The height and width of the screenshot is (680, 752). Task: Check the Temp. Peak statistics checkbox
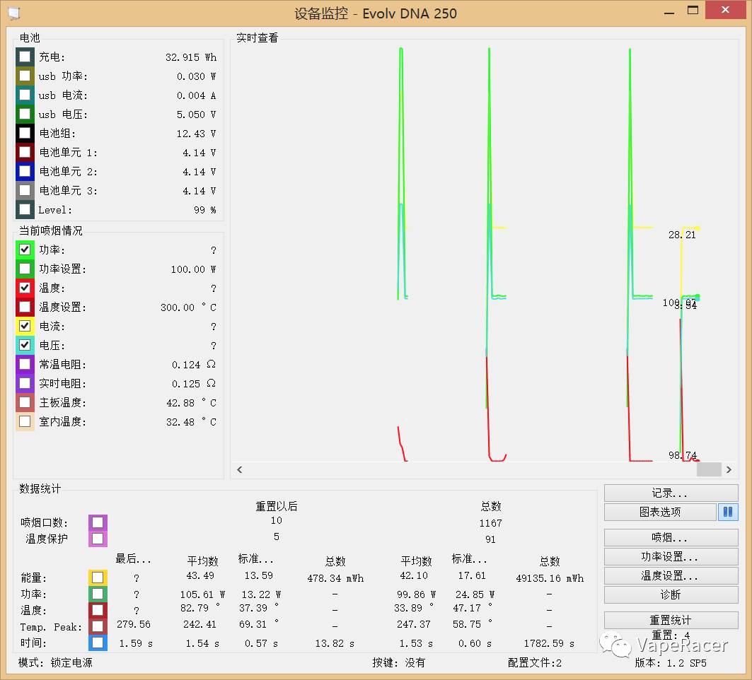98,626
